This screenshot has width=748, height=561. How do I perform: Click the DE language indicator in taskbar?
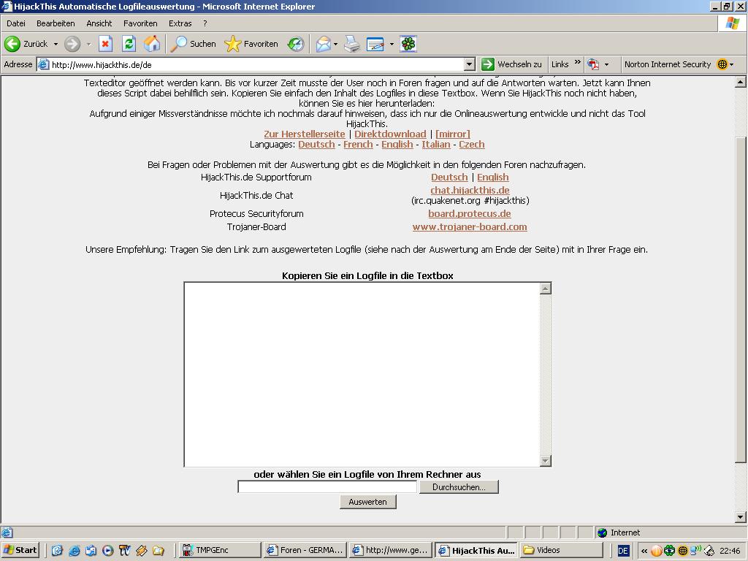click(623, 551)
